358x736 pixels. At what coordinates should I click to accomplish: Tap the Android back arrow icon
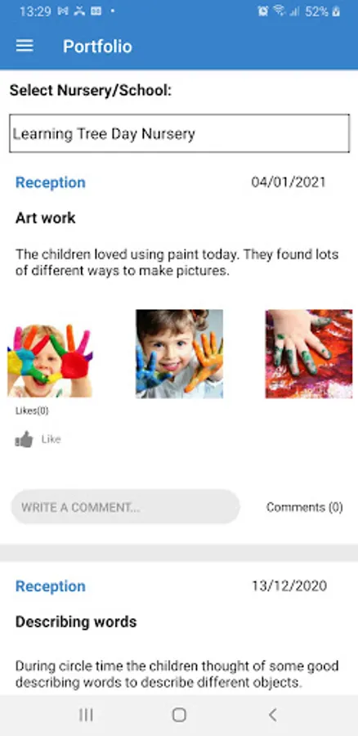tap(273, 715)
